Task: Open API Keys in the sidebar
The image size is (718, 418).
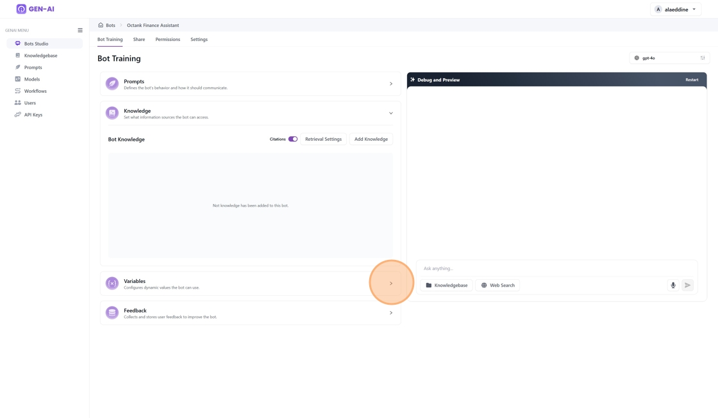Action: [33, 115]
